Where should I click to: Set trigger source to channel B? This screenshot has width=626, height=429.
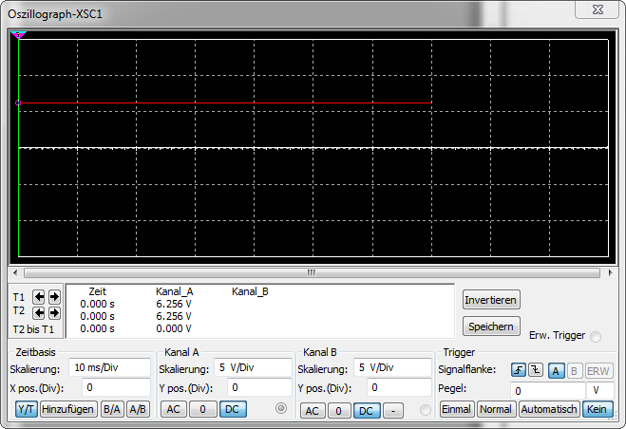pos(574,371)
